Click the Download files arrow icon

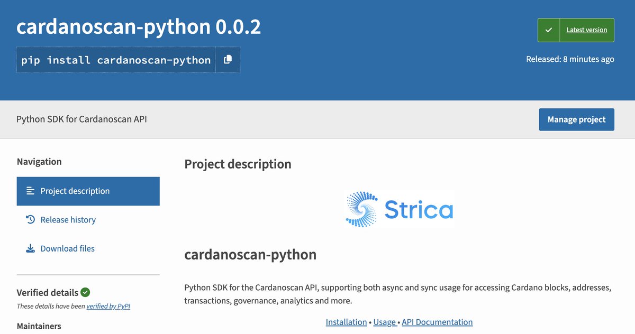click(30, 248)
